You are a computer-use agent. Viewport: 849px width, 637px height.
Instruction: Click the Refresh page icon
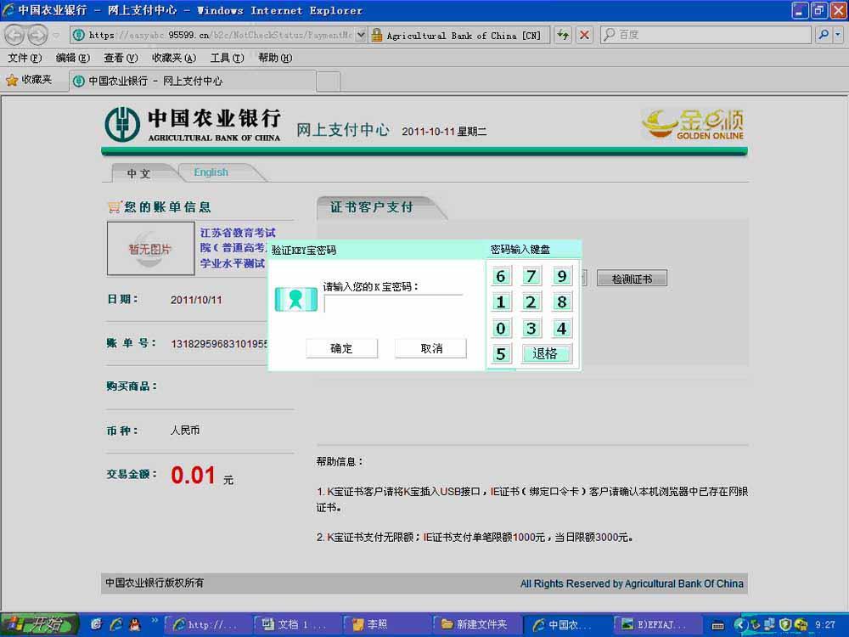[563, 35]
